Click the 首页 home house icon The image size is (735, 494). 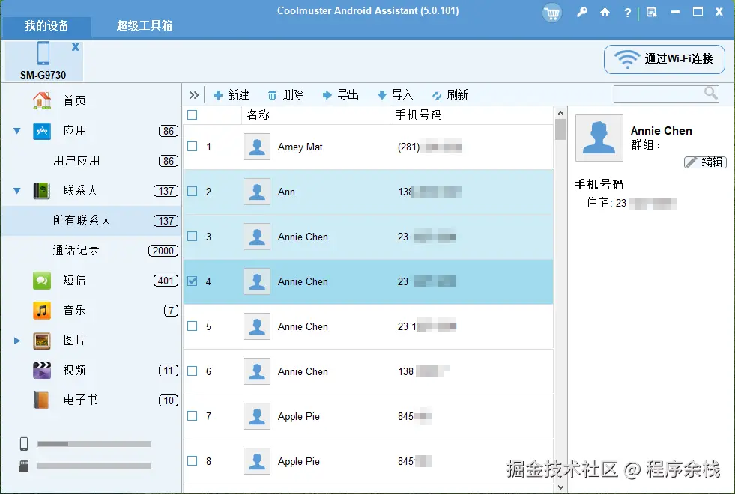pyautogui.click(x=42, y=100)
